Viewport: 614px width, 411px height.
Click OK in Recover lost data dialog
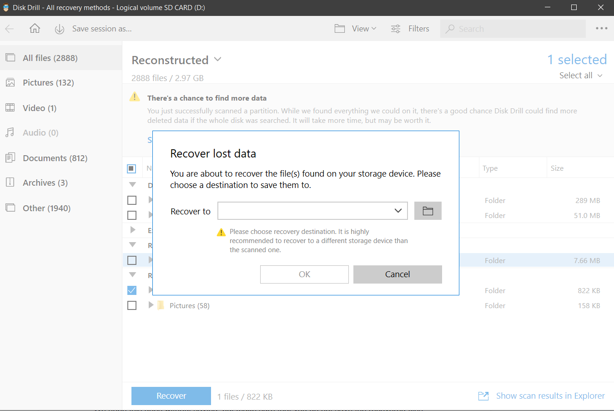304,274
